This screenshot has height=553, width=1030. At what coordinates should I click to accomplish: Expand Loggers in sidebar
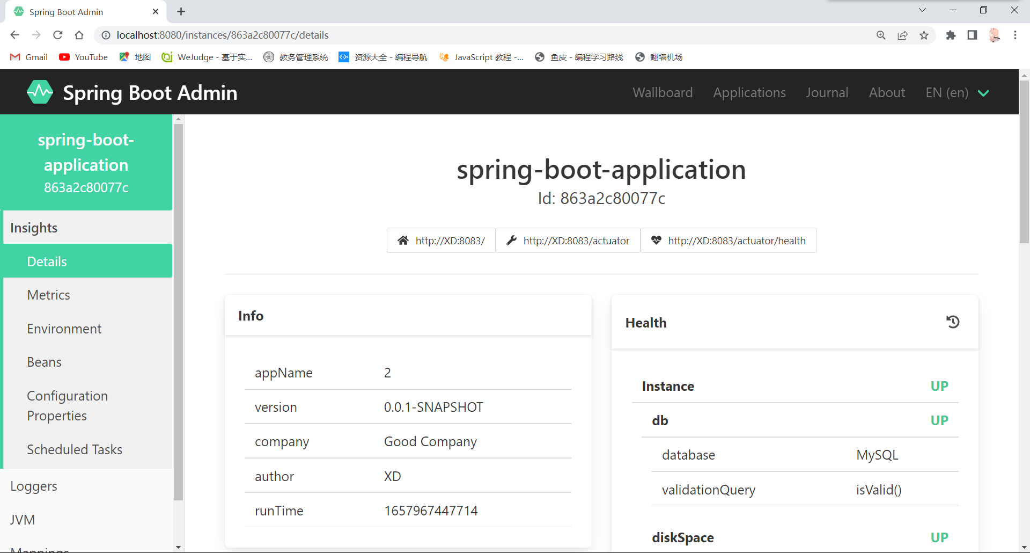tap(86, 486)
